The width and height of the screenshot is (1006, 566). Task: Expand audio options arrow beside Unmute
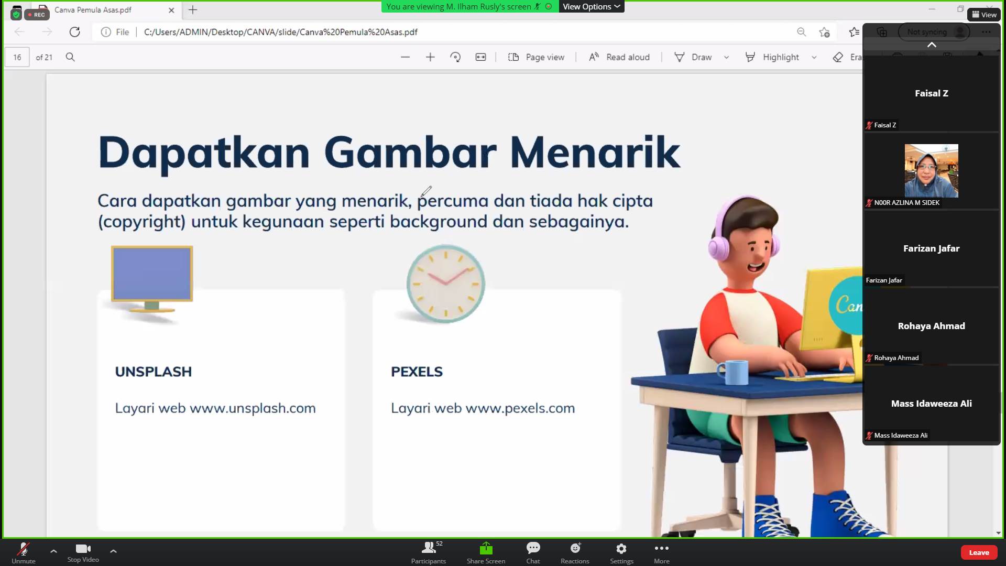click(53, 551)
